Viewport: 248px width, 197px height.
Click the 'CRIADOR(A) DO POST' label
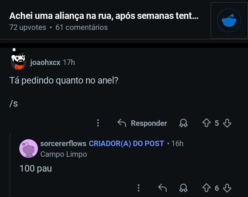(x=126, y=143)
